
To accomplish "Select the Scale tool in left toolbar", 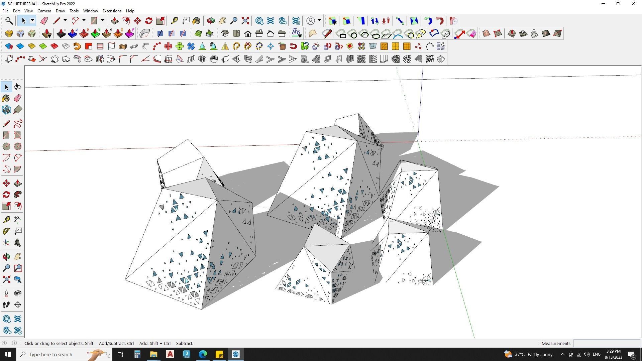I will point(6,206).
